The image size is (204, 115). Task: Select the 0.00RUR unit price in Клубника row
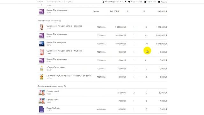tap(122, 52)
